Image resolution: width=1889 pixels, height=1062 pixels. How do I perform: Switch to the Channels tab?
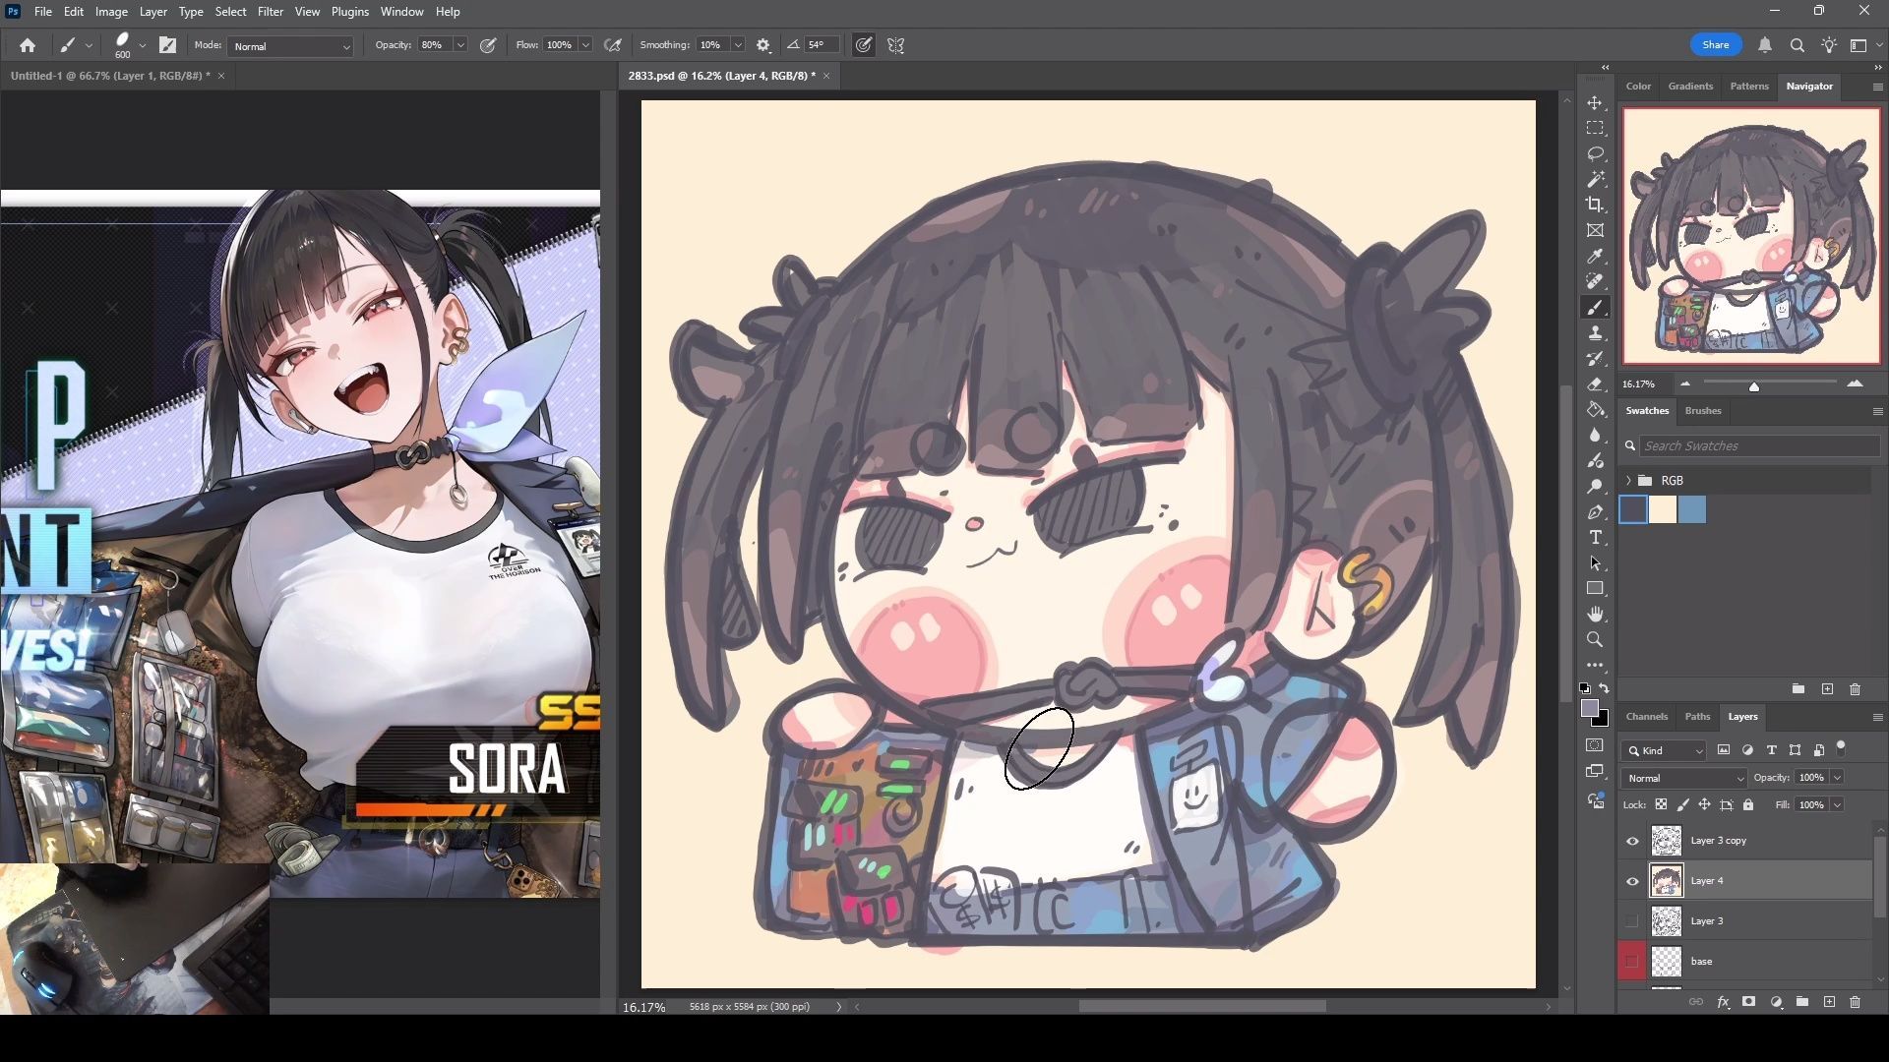pos(1646,717)
